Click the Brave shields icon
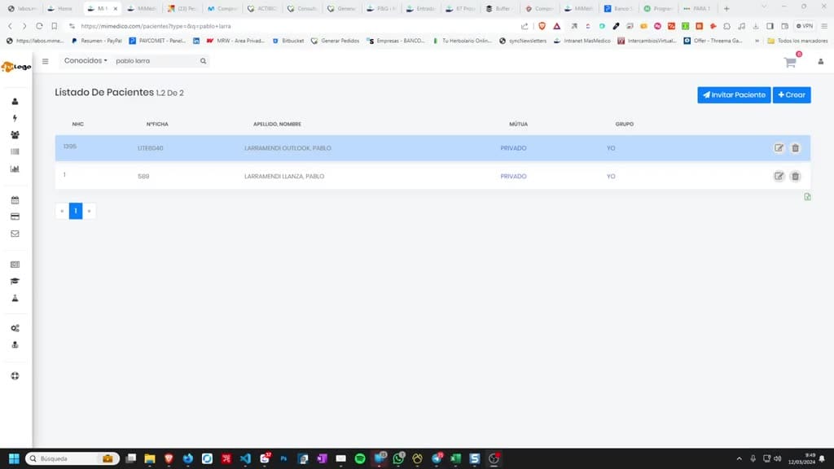Screen dimensions: 834x469 coord(542,26)
